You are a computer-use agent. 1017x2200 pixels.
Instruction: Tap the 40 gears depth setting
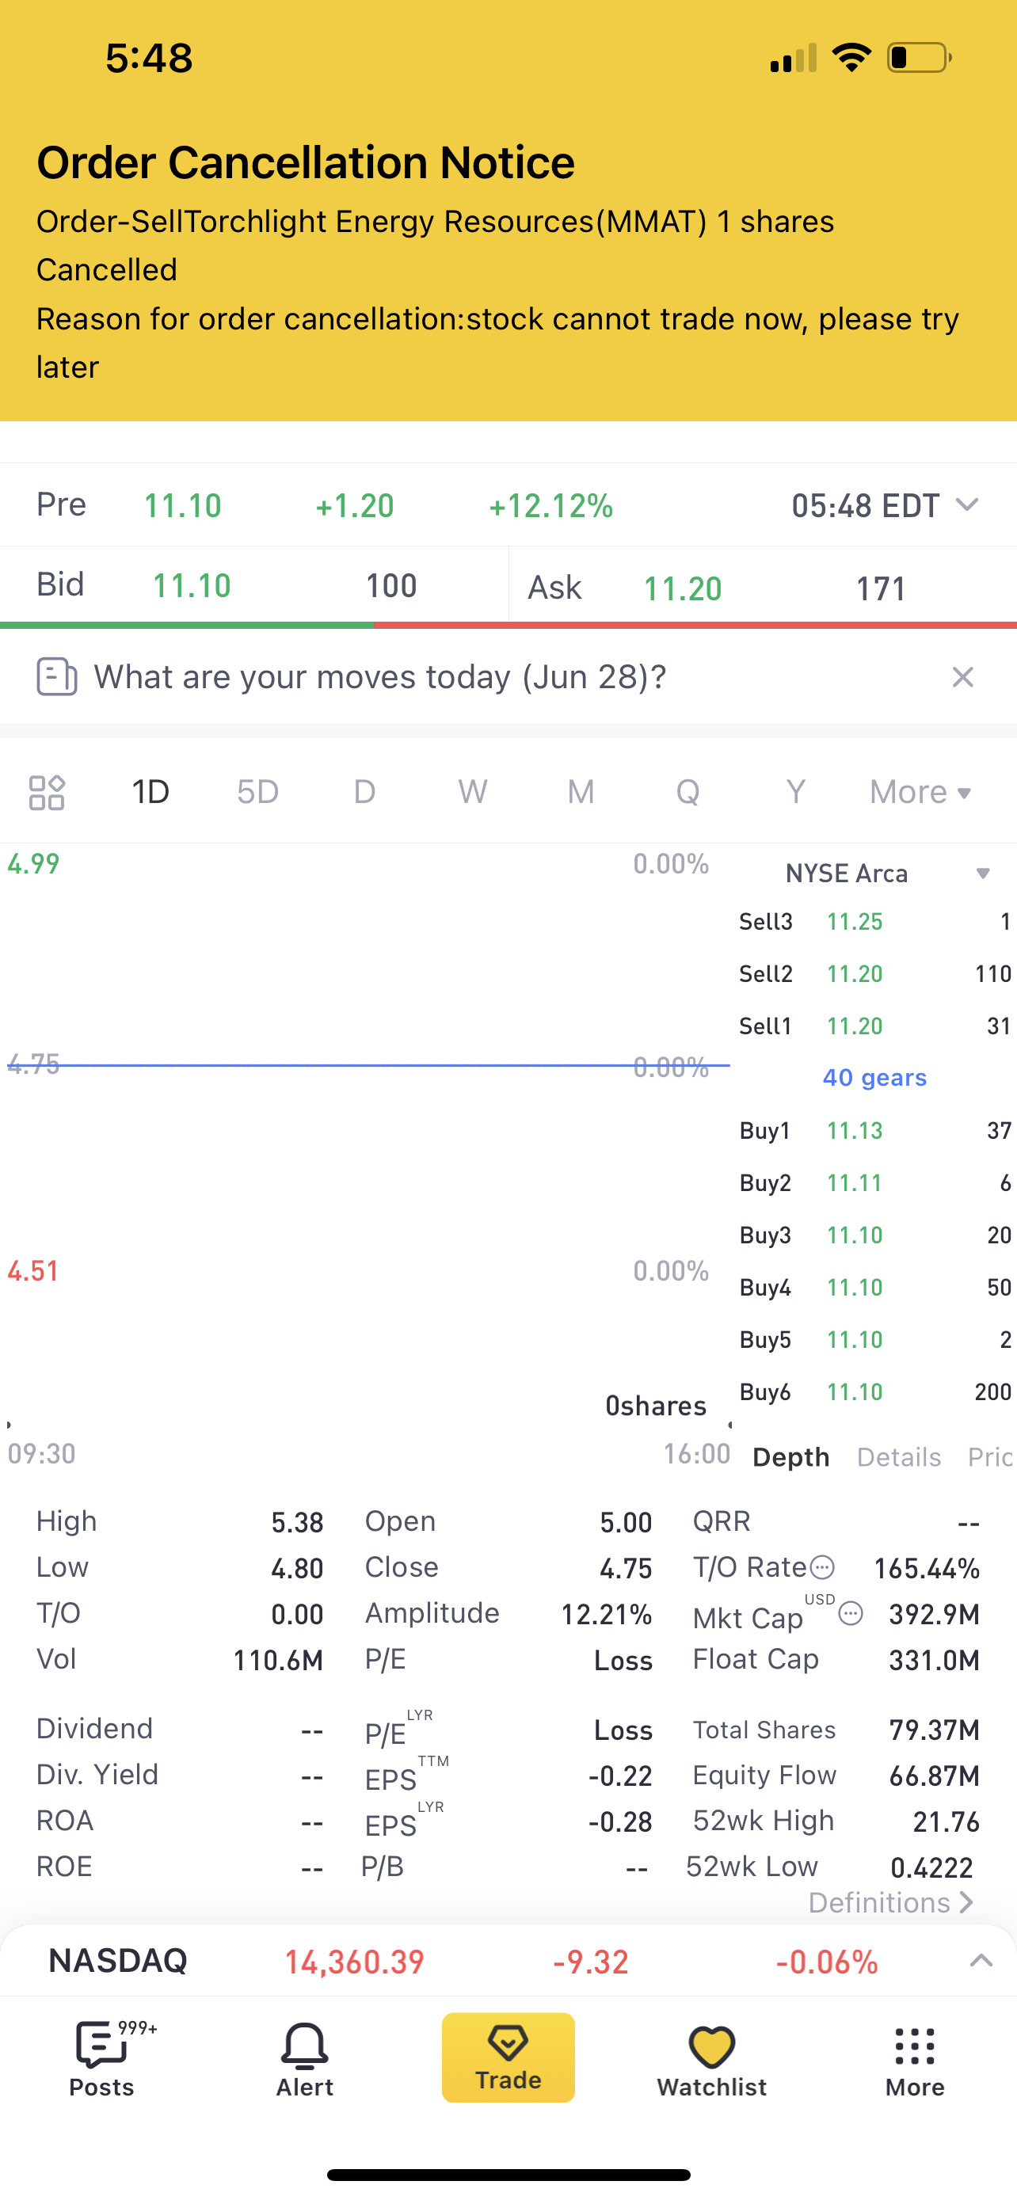pyautogui.click(x=874, y=1078)
